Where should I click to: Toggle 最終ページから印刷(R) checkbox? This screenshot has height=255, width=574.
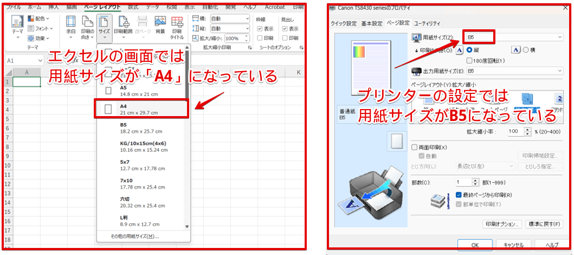pos(459,195)
